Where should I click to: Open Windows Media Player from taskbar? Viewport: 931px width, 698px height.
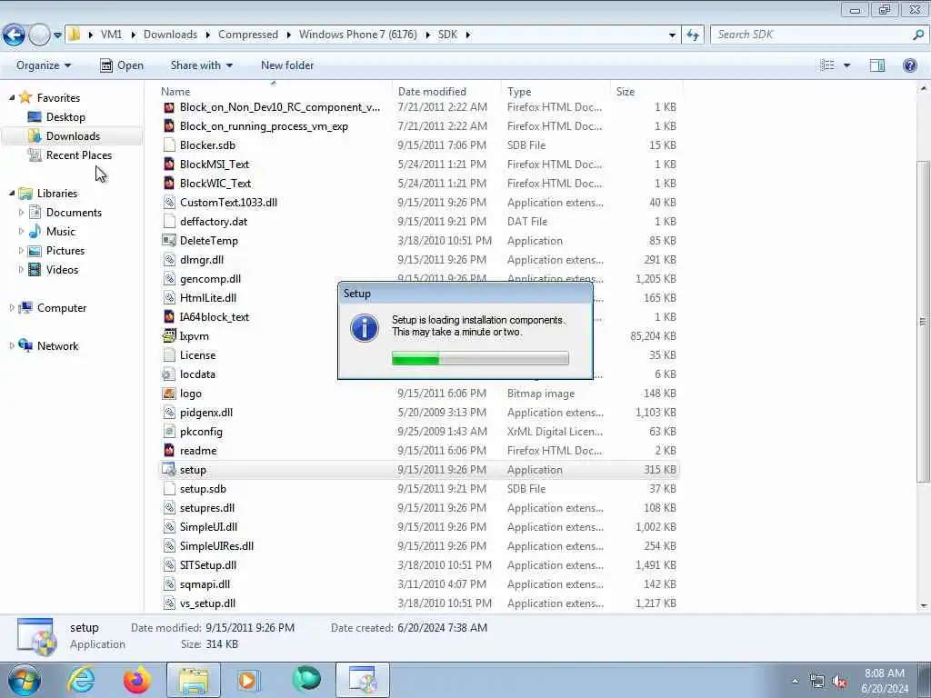(247, 680)
